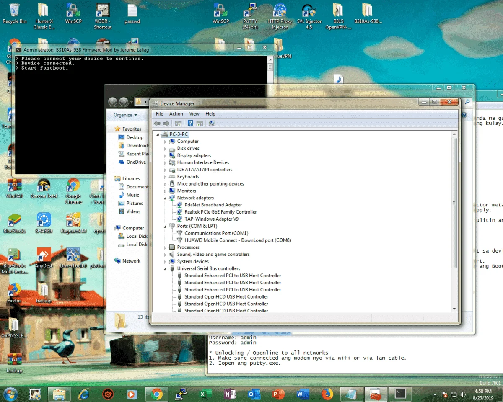This screenshot has width=503, height=402.
Task: Select HUAWEI Mobile Connect DownLoad port (COM8)
Action: coord(238,240)
